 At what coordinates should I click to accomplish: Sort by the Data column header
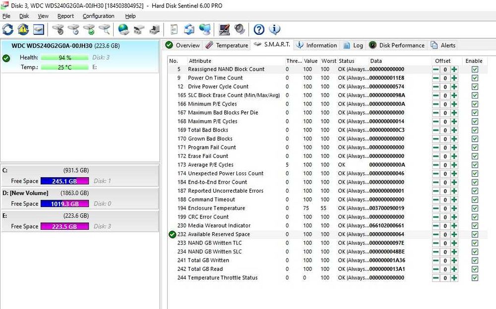pos(400,61)
